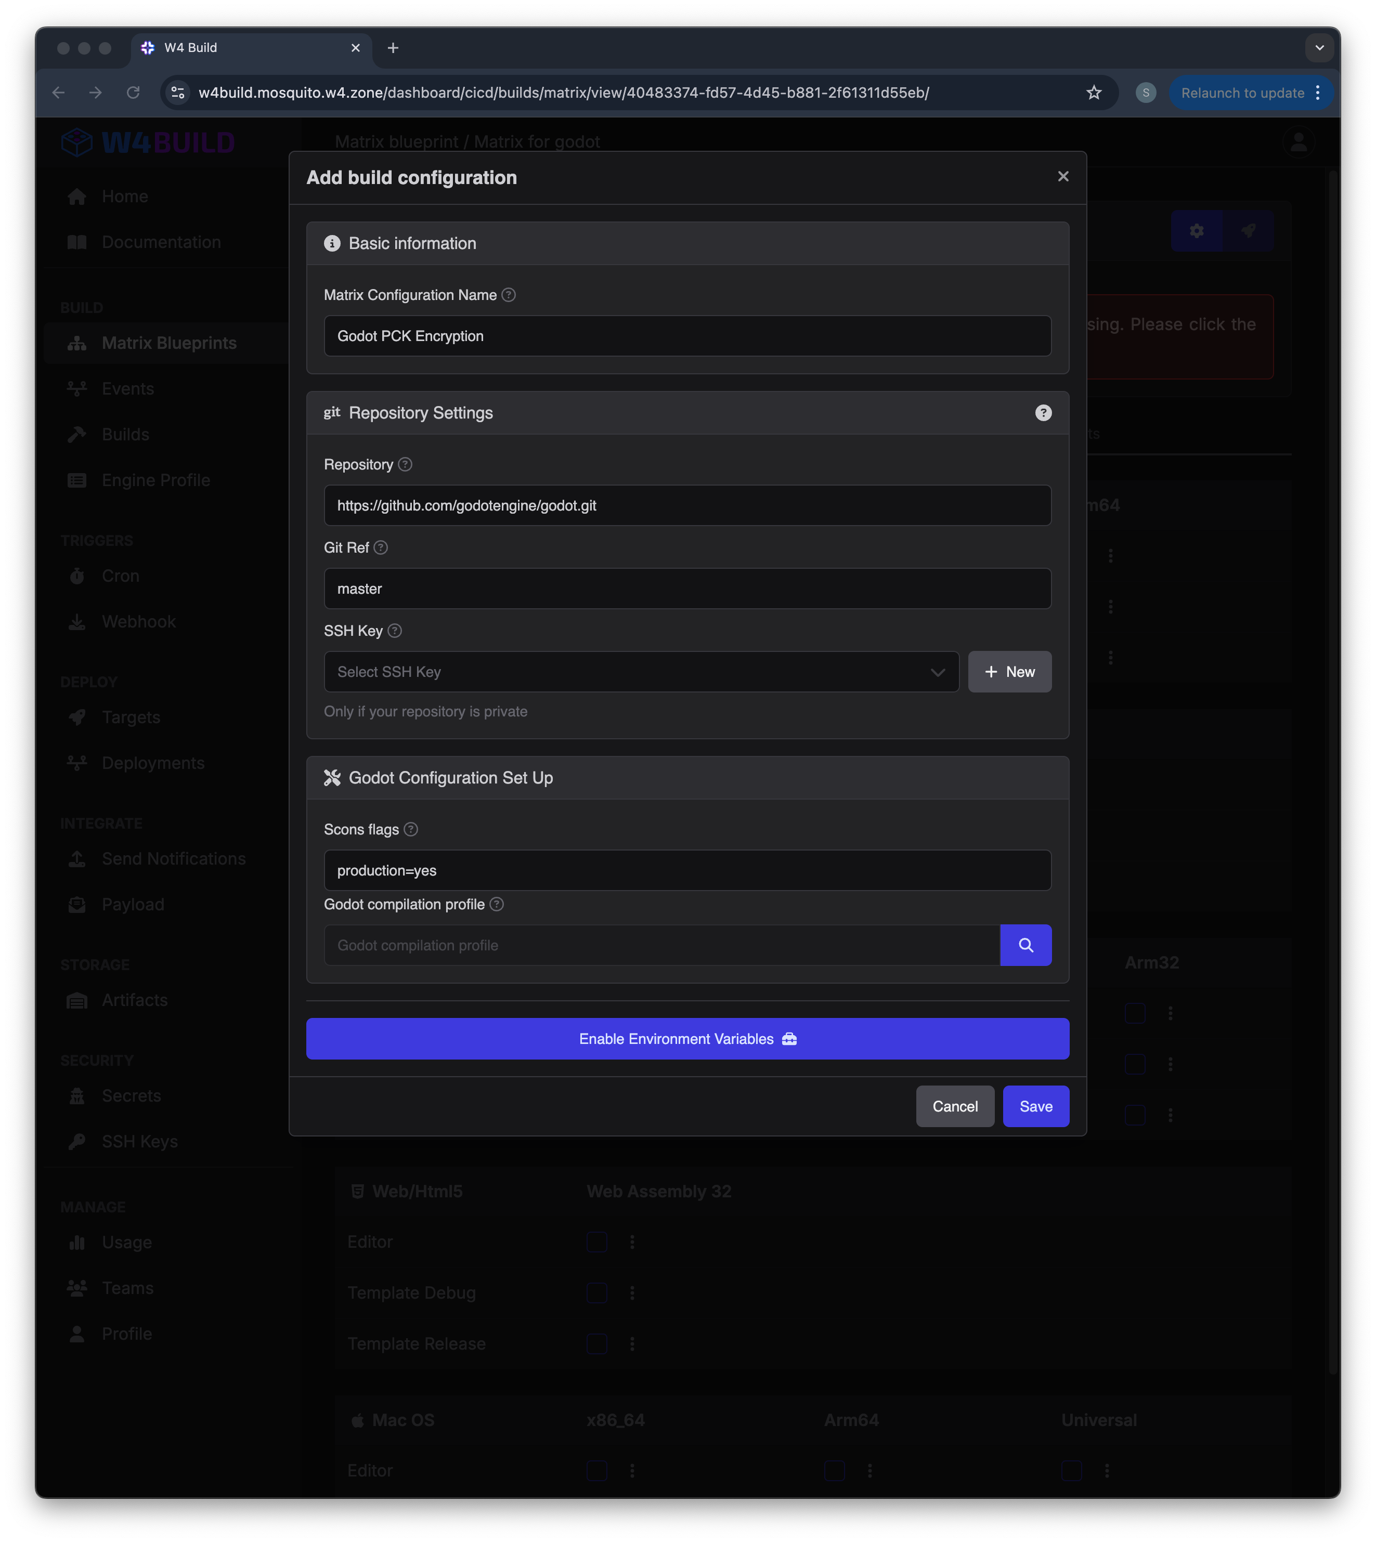1376x1542 pixels.
Task: Toggle Mac OS Editor Universal checkbox
Action: coord(1071,1470)
